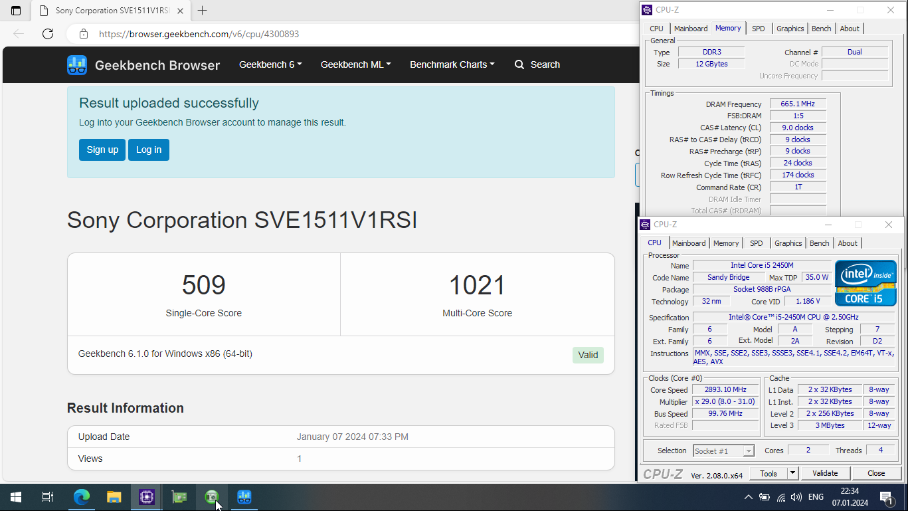The width and height of the screenshot is (908, 511).
Task: Click the Validate button in CPU-Z
Action: coord(825,473)
